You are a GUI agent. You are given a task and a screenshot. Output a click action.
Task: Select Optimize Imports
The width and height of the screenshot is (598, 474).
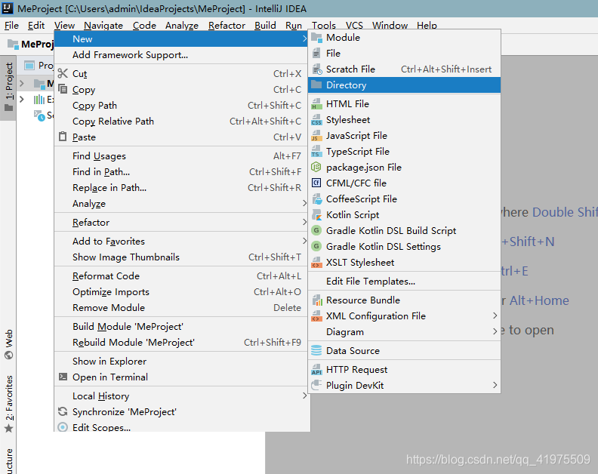pos(181,292)
